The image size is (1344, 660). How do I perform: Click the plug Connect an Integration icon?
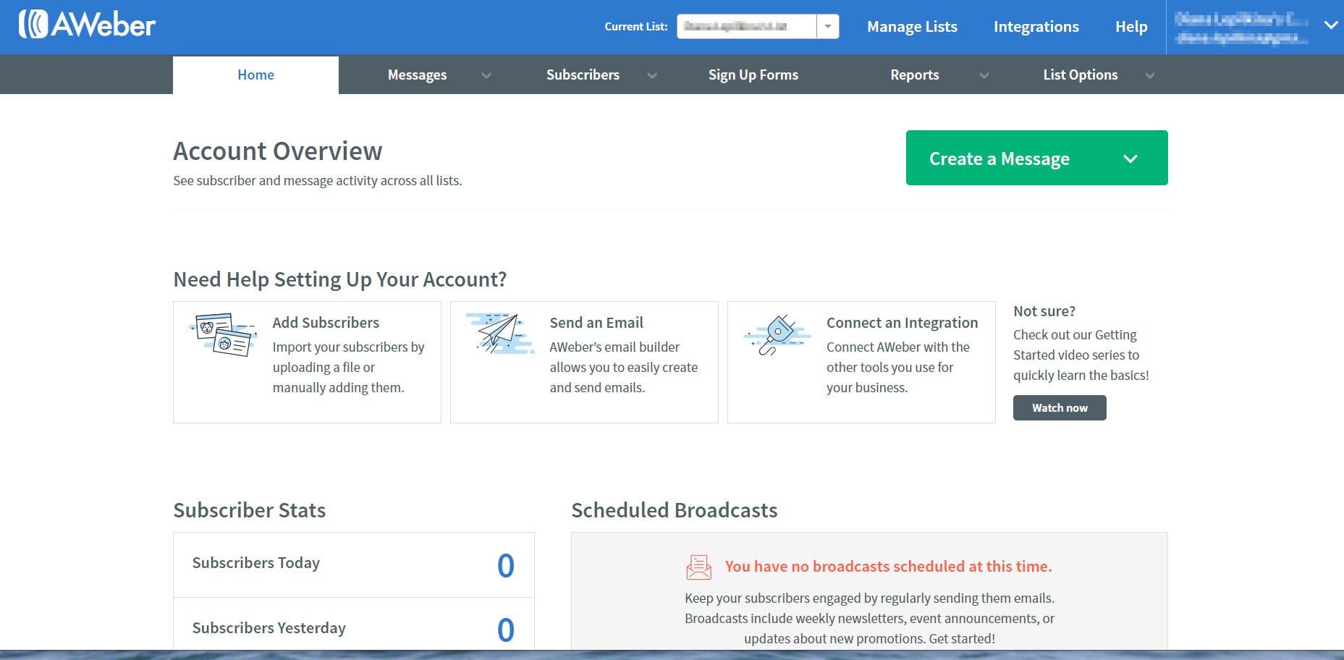point(777,335)
